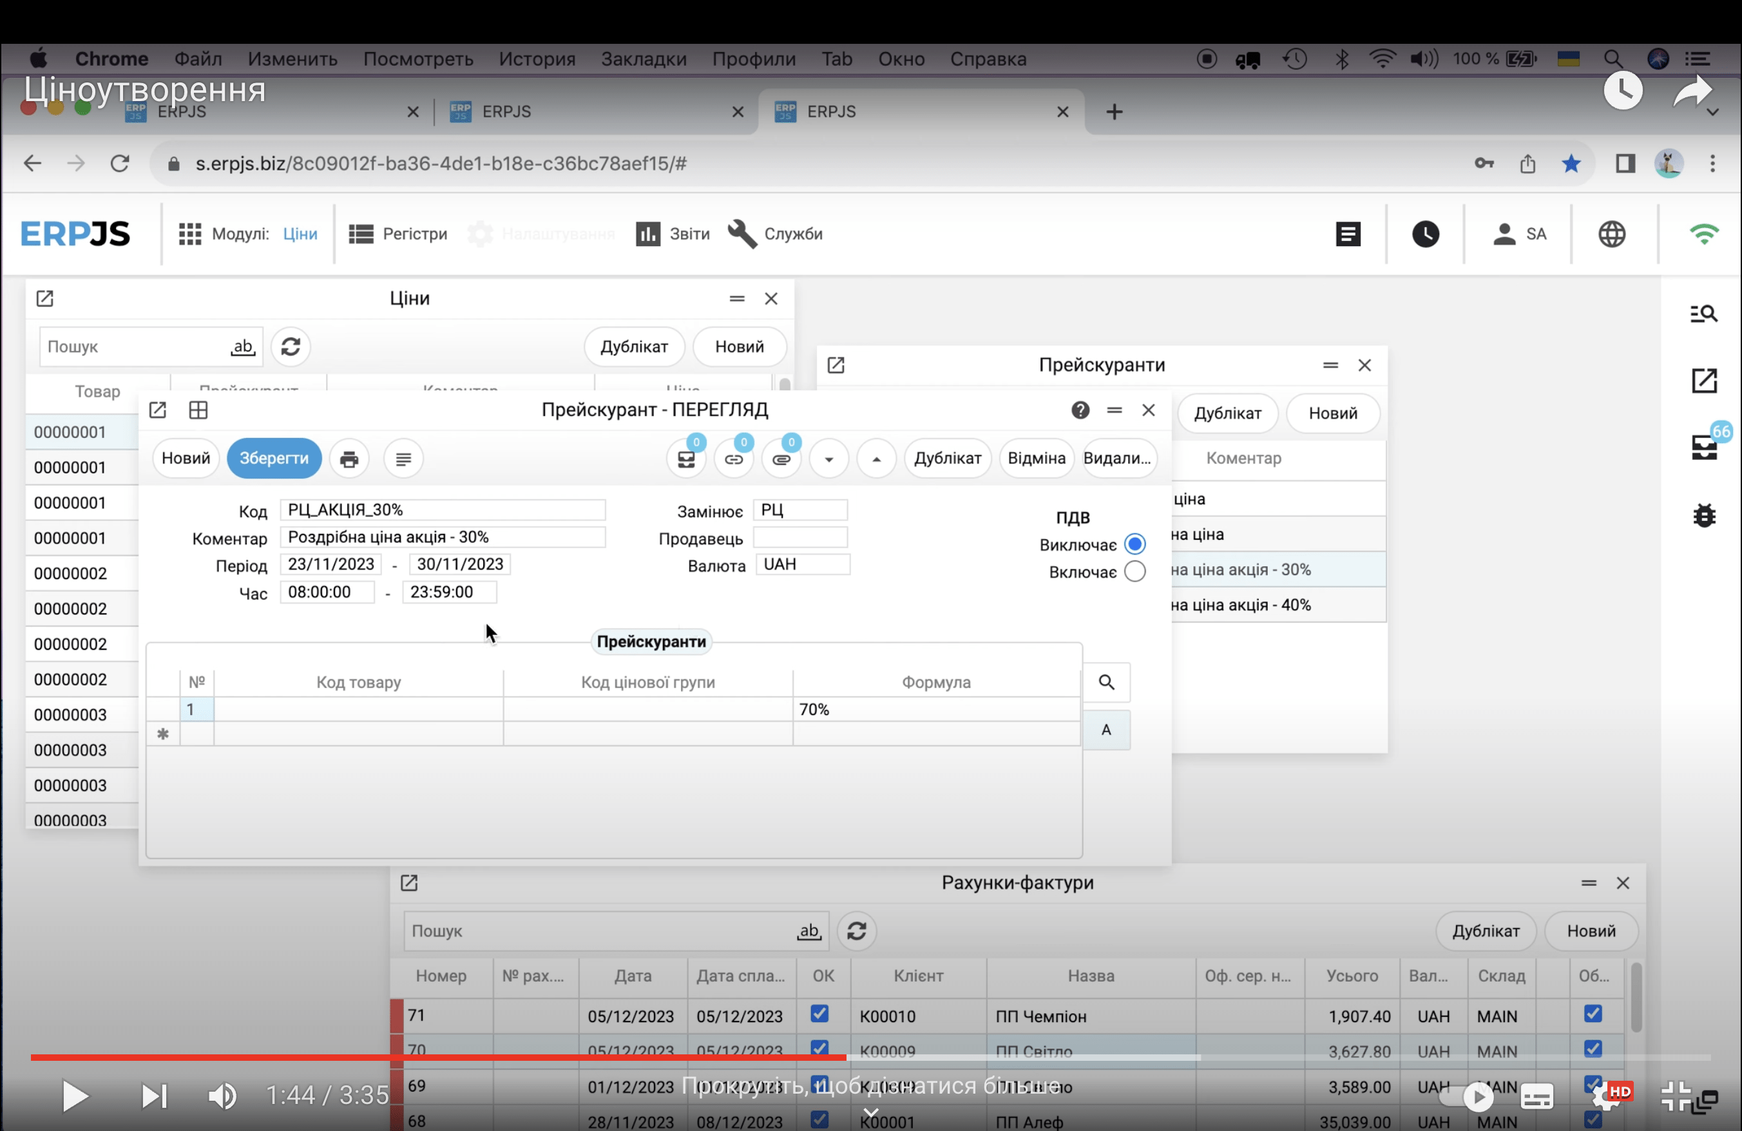This screenshot has height=1131, width=1742.
Task: Open the Звіти menu in top navigation
Action: 673,233
